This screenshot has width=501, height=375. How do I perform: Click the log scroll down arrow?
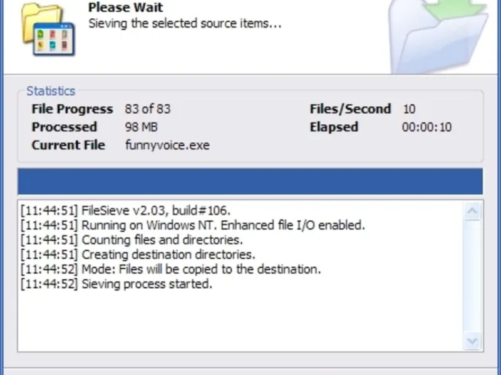click(x=472, y=340)
